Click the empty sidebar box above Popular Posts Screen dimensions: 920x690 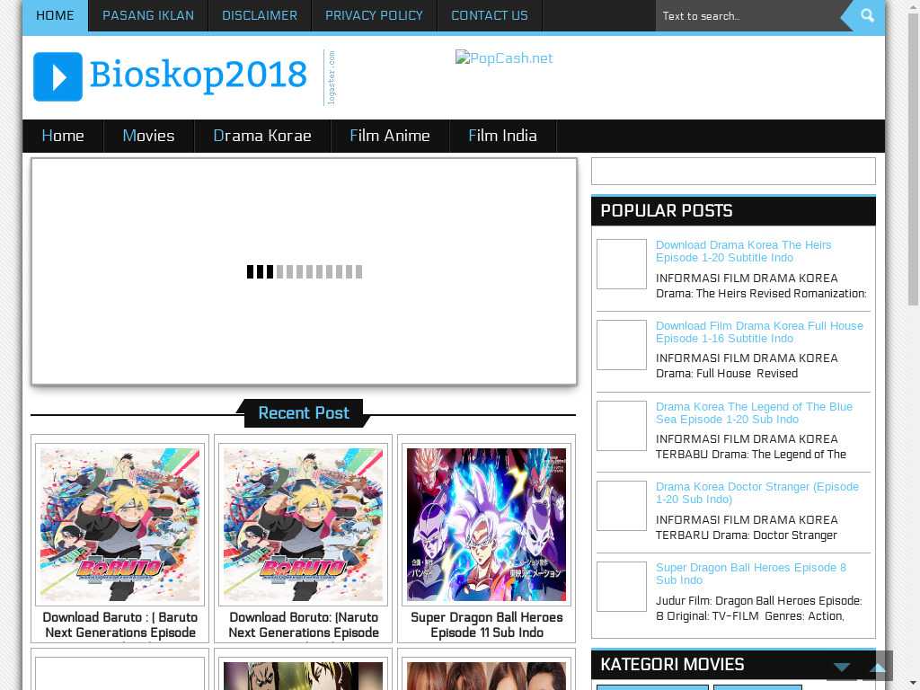(733, 171)
